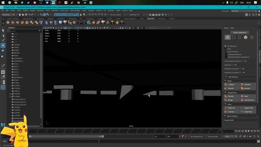
Task: Click the Extrude button
Action: [x=232, y=96]
